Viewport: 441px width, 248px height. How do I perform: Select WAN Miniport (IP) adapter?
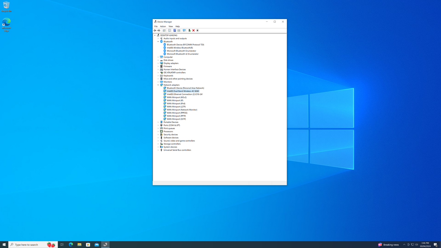[175, 100]
